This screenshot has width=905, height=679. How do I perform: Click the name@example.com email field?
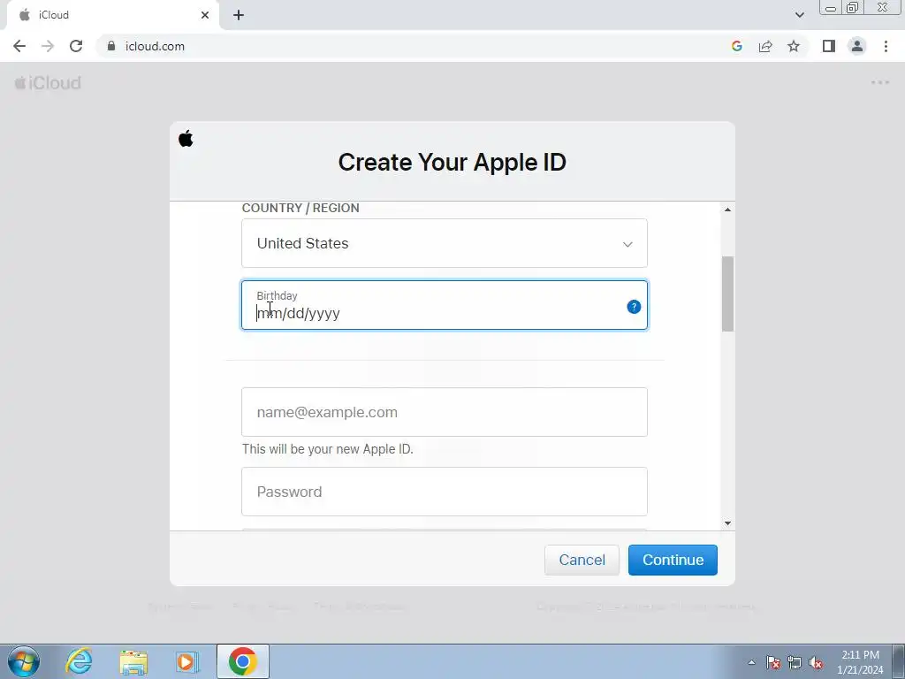pos(445,412)
